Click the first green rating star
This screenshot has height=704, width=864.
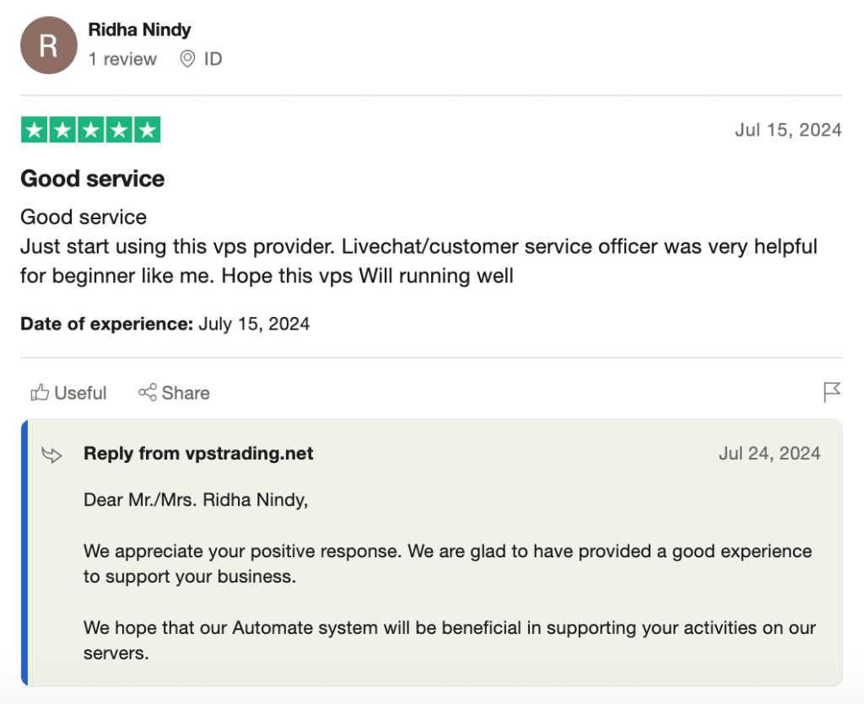pyautogui.click(x=34, y=130)
